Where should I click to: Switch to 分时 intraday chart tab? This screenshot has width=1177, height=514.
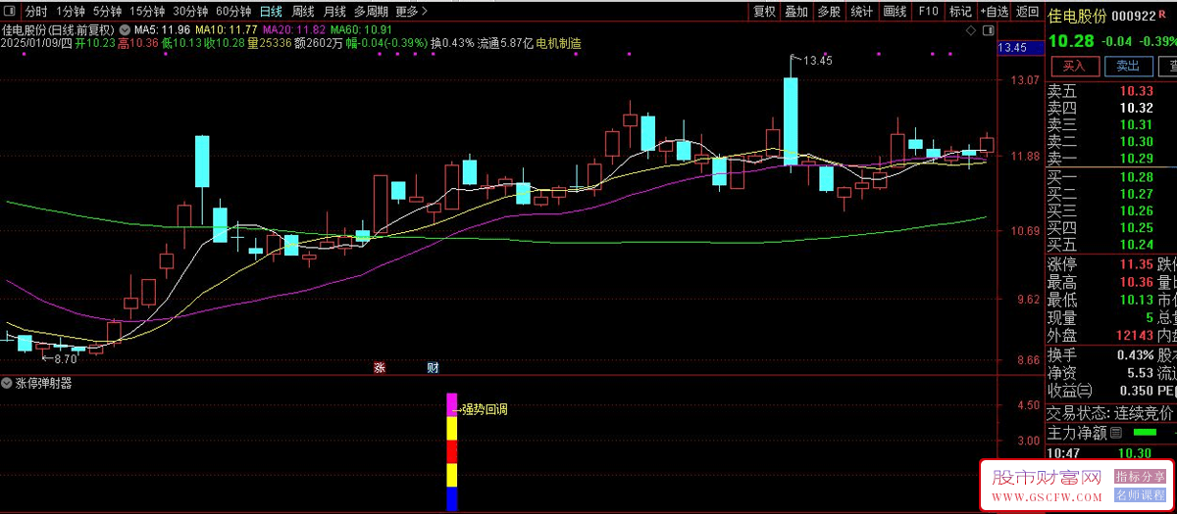pos(35,12)
